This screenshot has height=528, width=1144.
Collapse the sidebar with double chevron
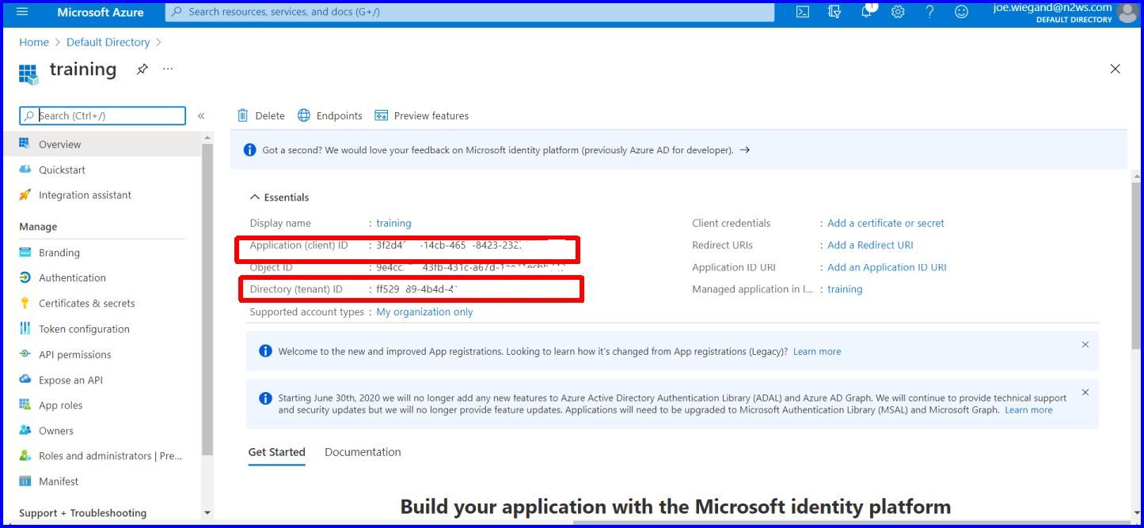click(201, 116)
